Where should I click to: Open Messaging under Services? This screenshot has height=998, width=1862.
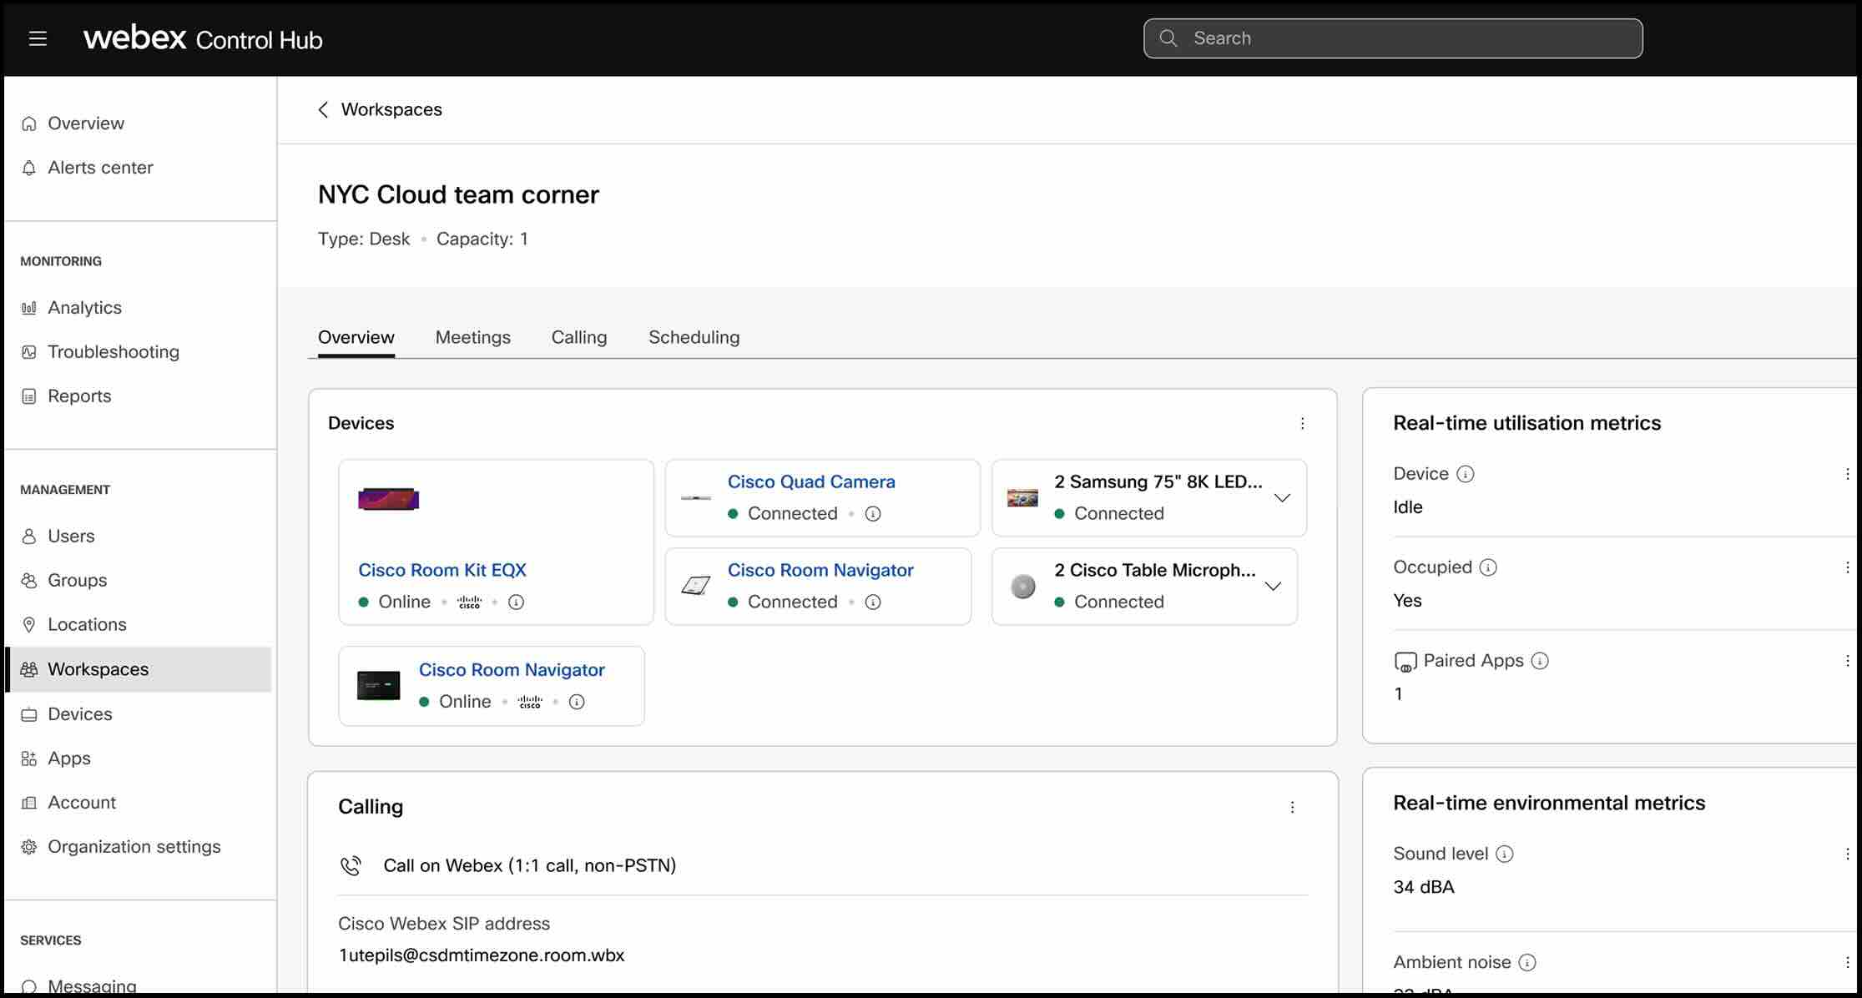(92, 985)
